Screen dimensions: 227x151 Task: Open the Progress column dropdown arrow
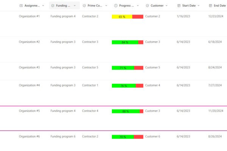click(x=138, y=6)
